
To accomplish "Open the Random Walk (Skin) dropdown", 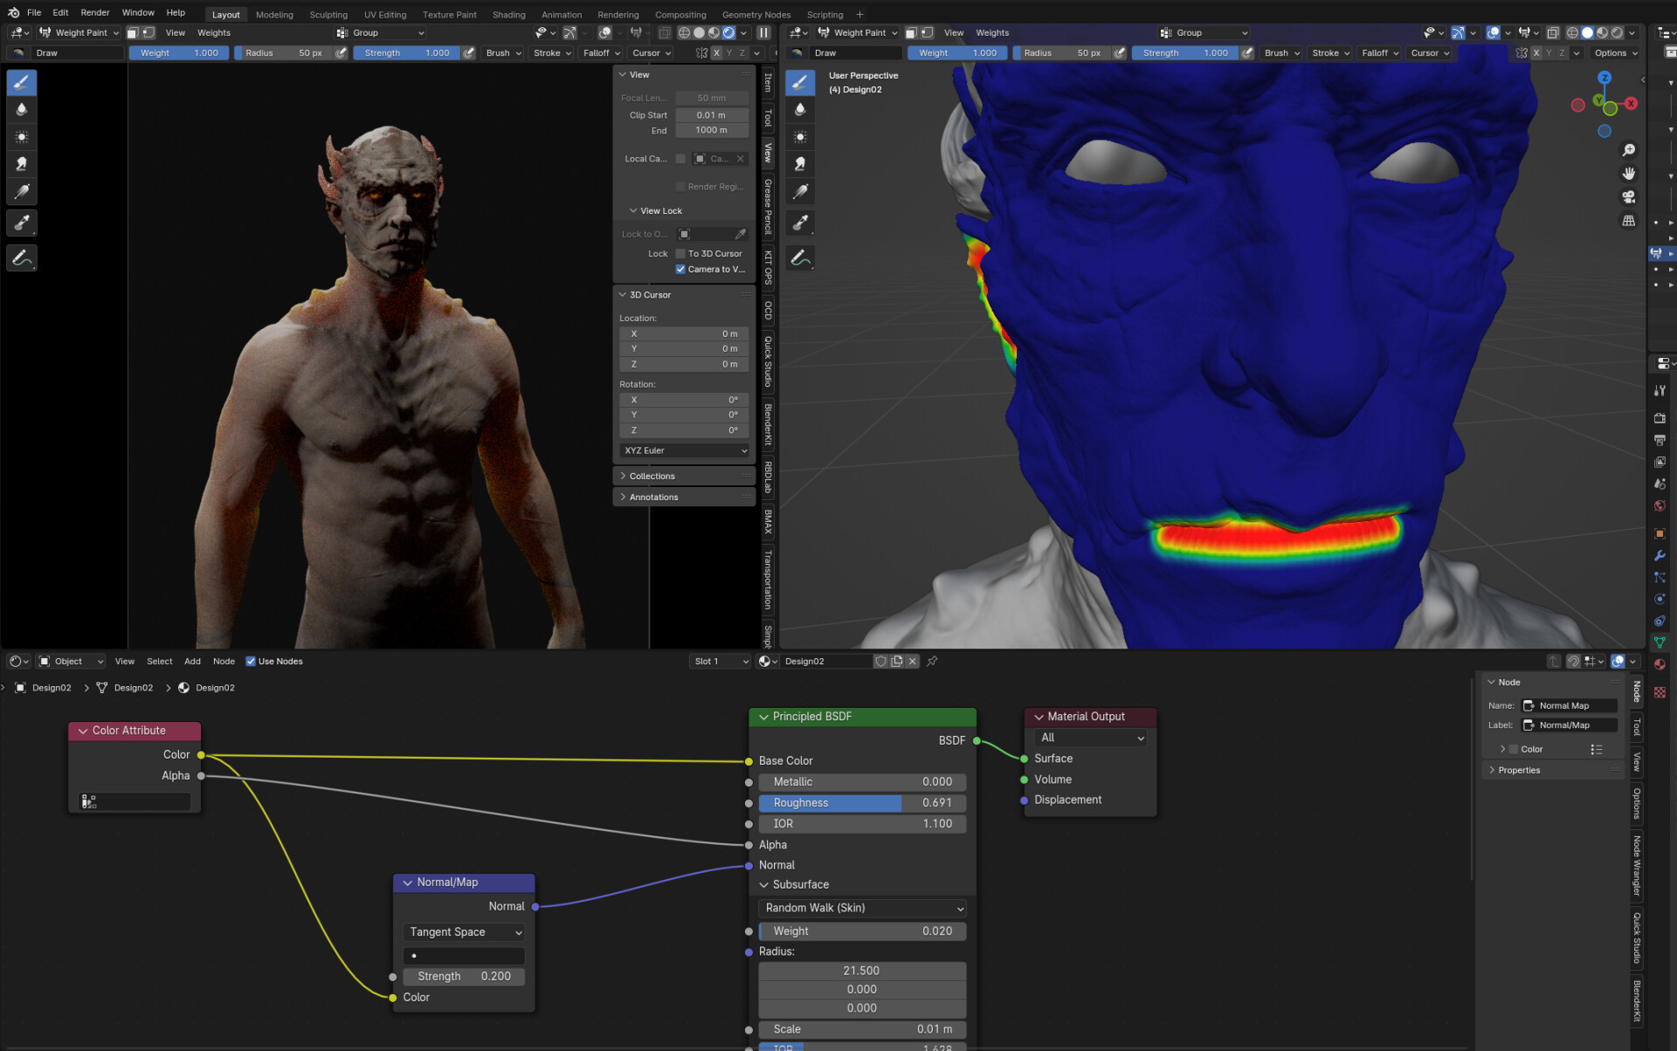I will pyautogui.click(x=862, y=908).
